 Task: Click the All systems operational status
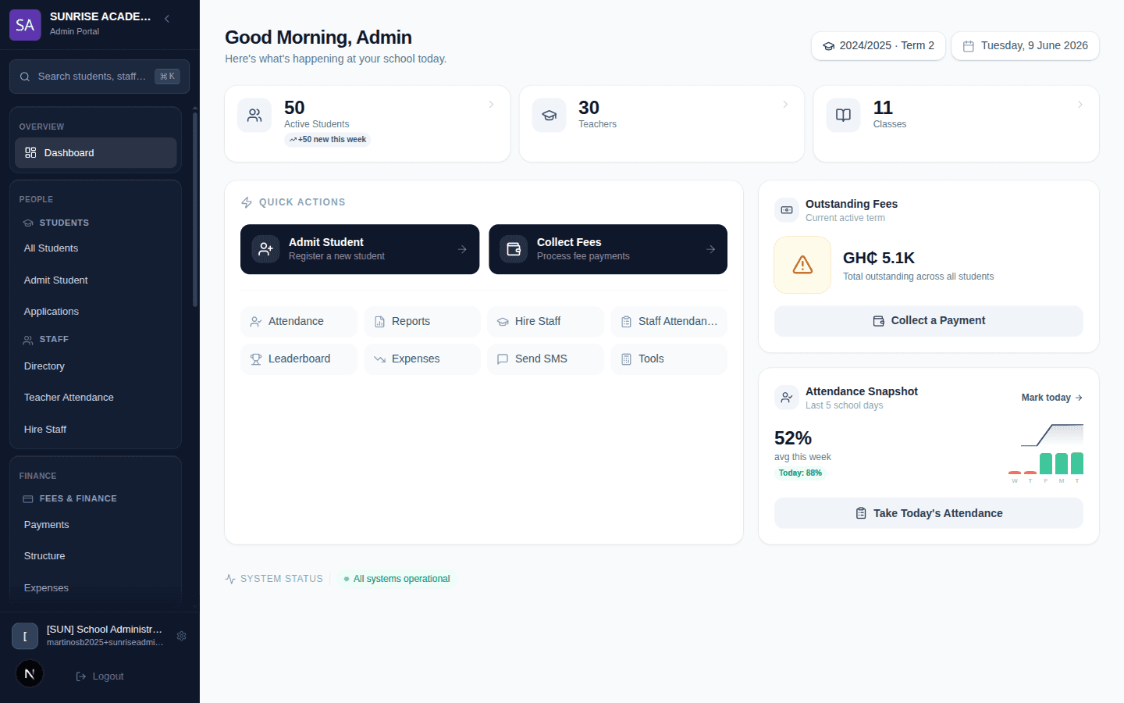tap(397, 579)
